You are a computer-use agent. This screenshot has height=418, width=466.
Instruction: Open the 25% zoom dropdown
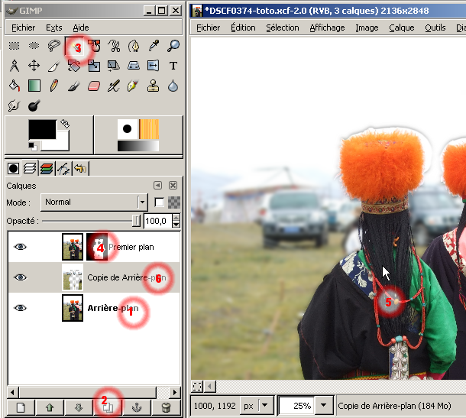tap(323, 405)
